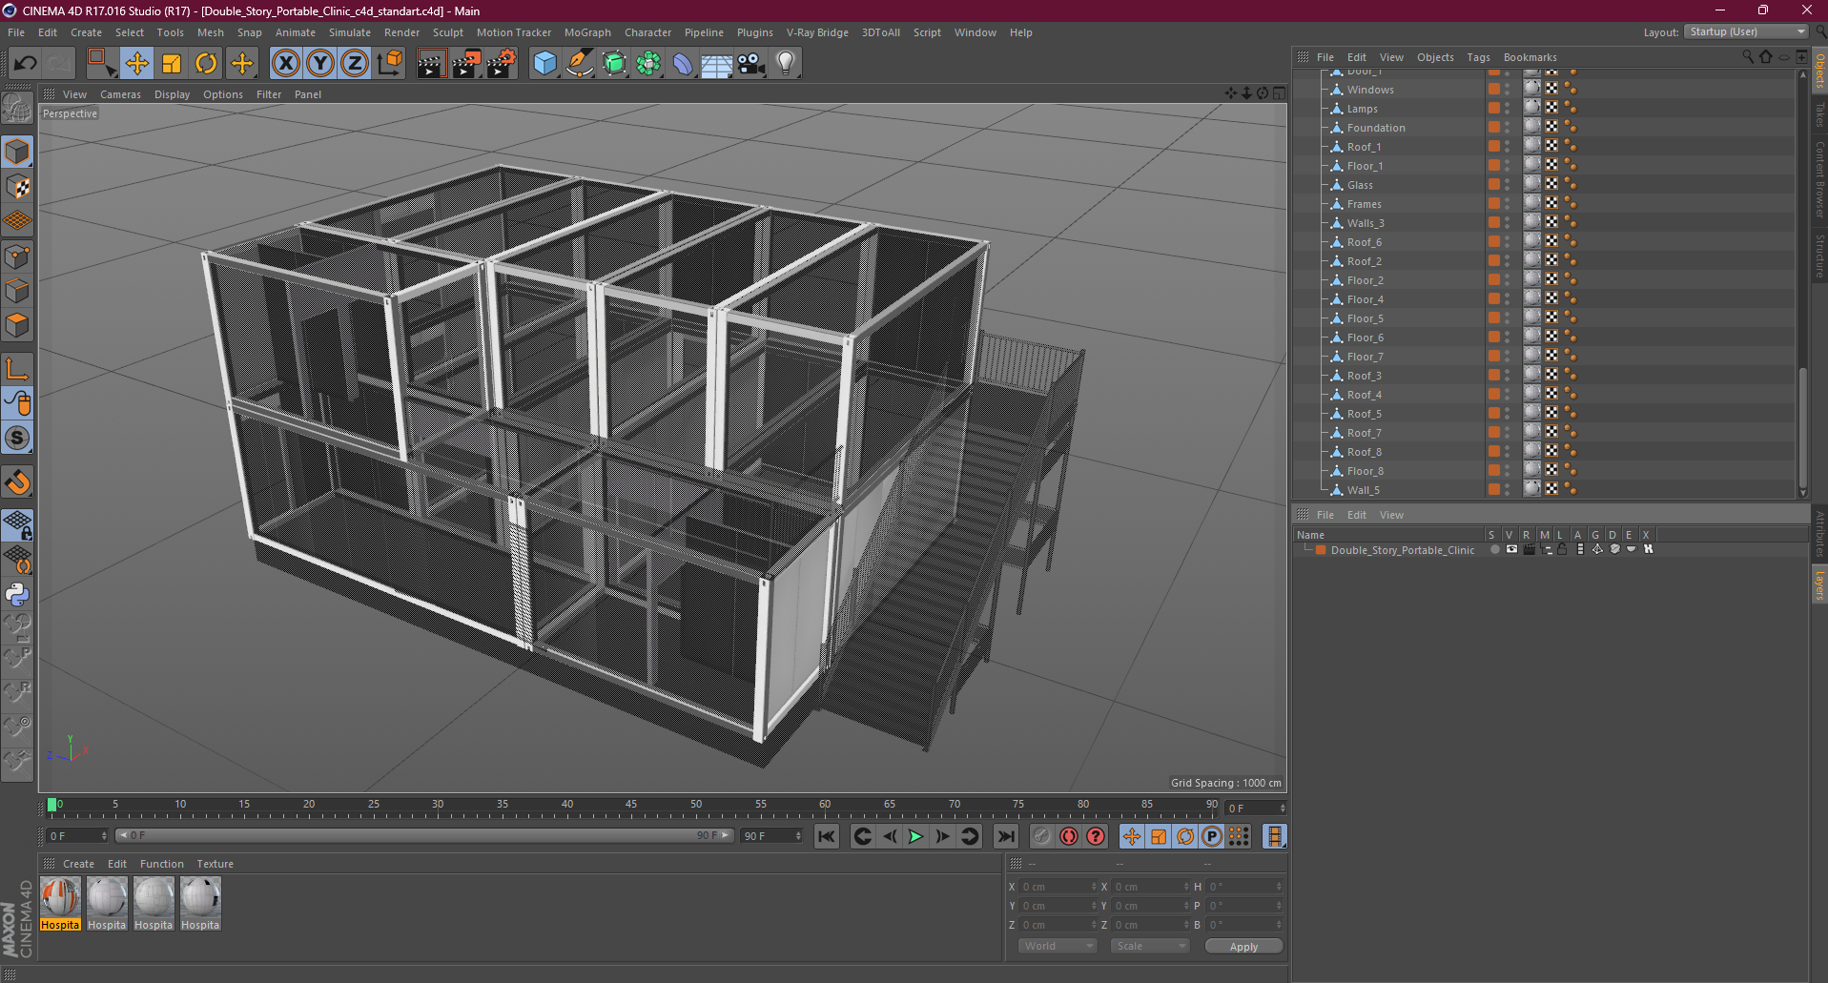Open Objects manager Bookmarks menu
1828x983 pixels.
click(x=1530, y=57)
